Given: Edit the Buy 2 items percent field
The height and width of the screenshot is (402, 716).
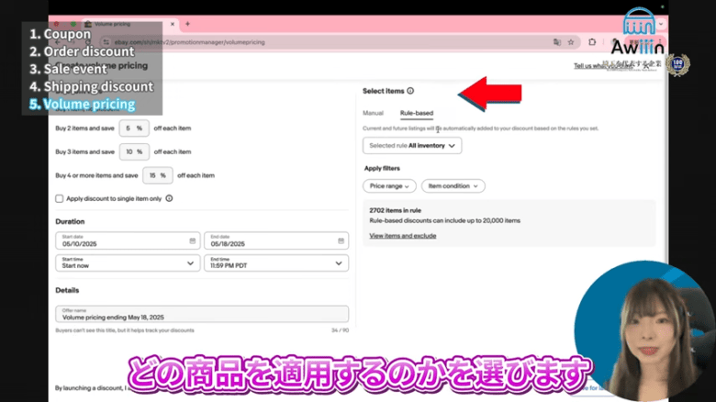Looking at the screenshot, I should tap(132, 128).
